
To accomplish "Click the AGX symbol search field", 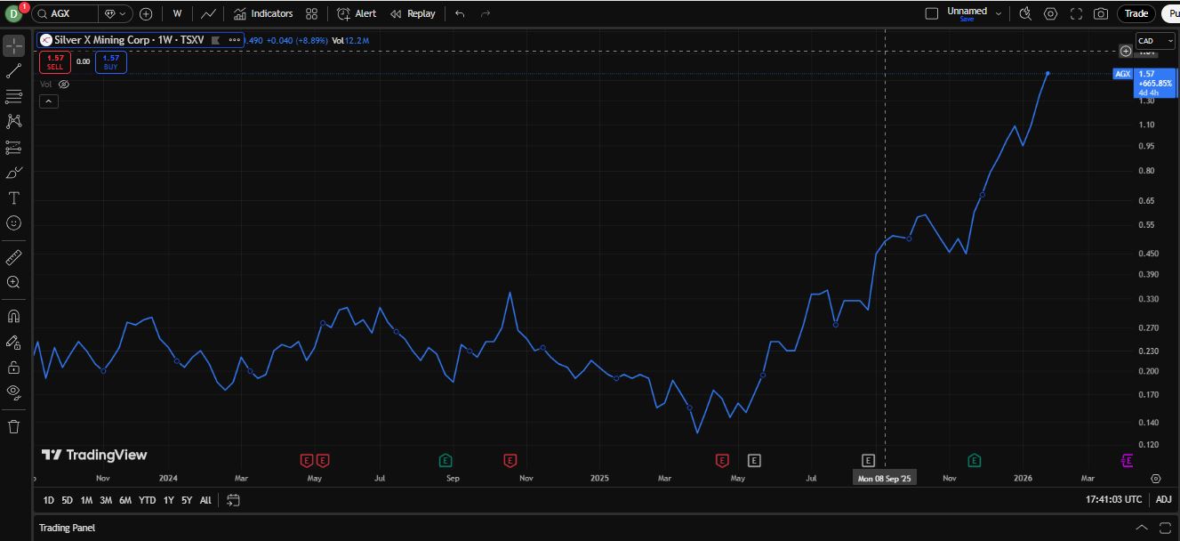I will click(65, 13).
